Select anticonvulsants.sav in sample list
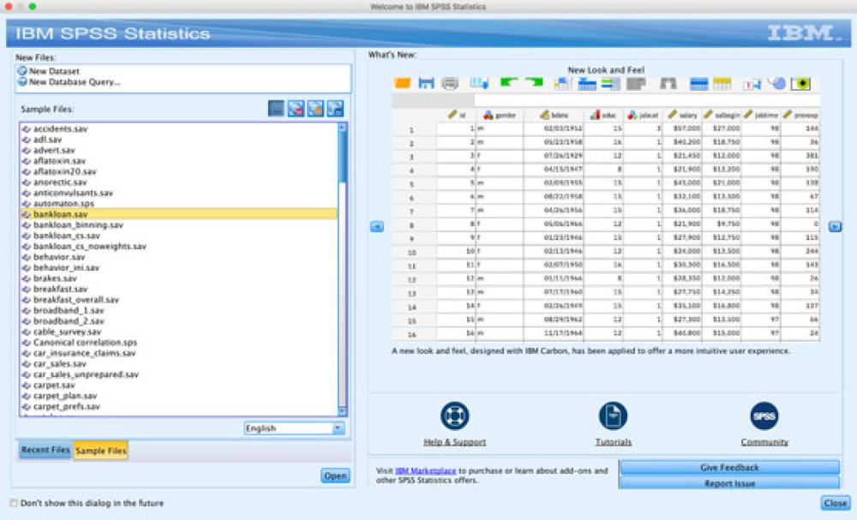The image size is (857, 520). [x=179, y=193]
